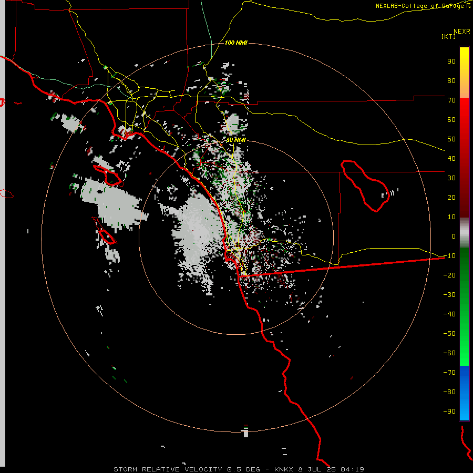The width and height of the screenshot is (473, 473).
Task: Click the KNKX radar site identifier
Action: 284,469
